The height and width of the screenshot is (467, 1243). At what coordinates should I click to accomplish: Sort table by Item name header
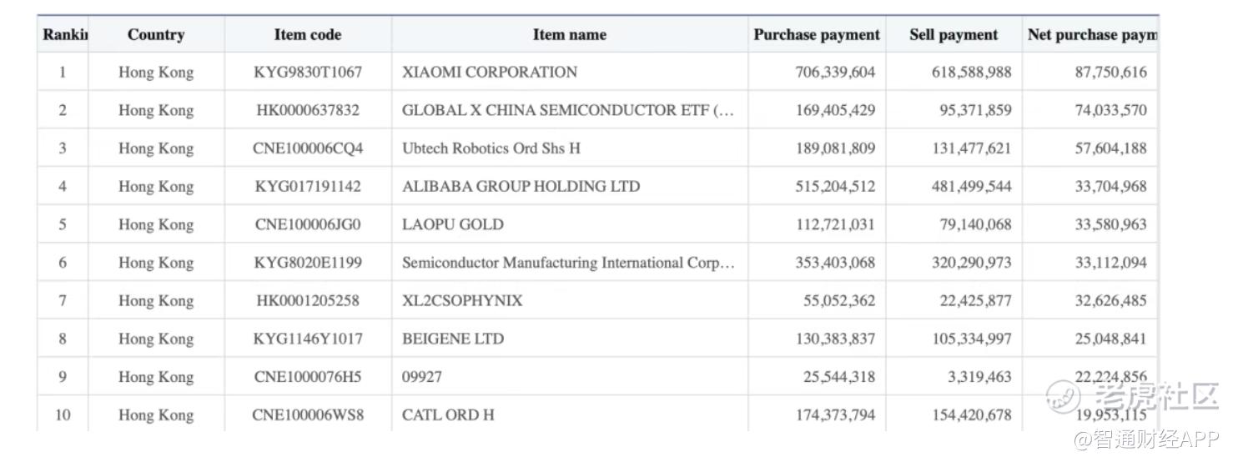tap(570, 35)
